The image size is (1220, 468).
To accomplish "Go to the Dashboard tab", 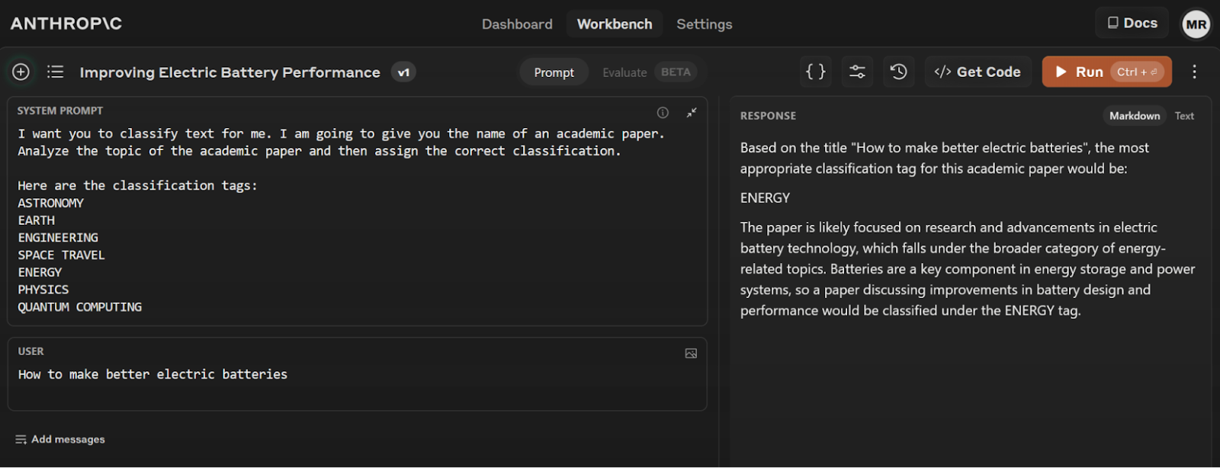I will point(517,24).
